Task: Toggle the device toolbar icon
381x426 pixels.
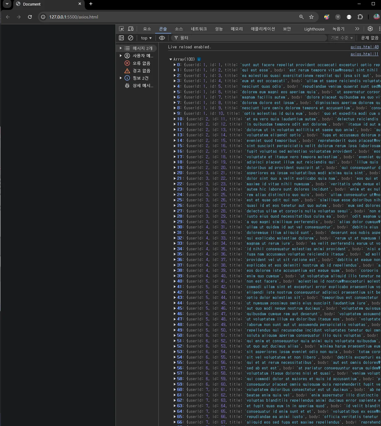Action: click(131, 29)
